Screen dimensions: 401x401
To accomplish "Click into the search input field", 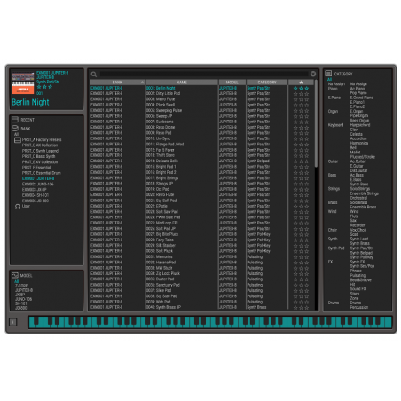I will pyautogui.click(x=204, y=74).
